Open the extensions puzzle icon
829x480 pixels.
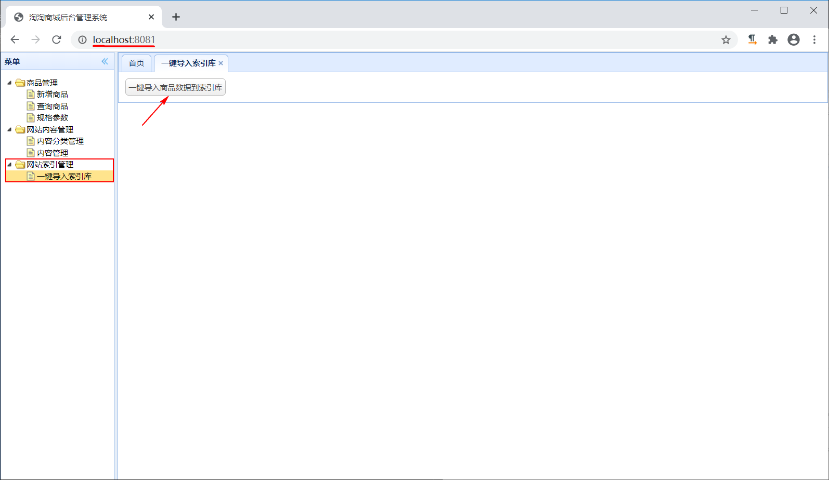click(x=773, y=39)
